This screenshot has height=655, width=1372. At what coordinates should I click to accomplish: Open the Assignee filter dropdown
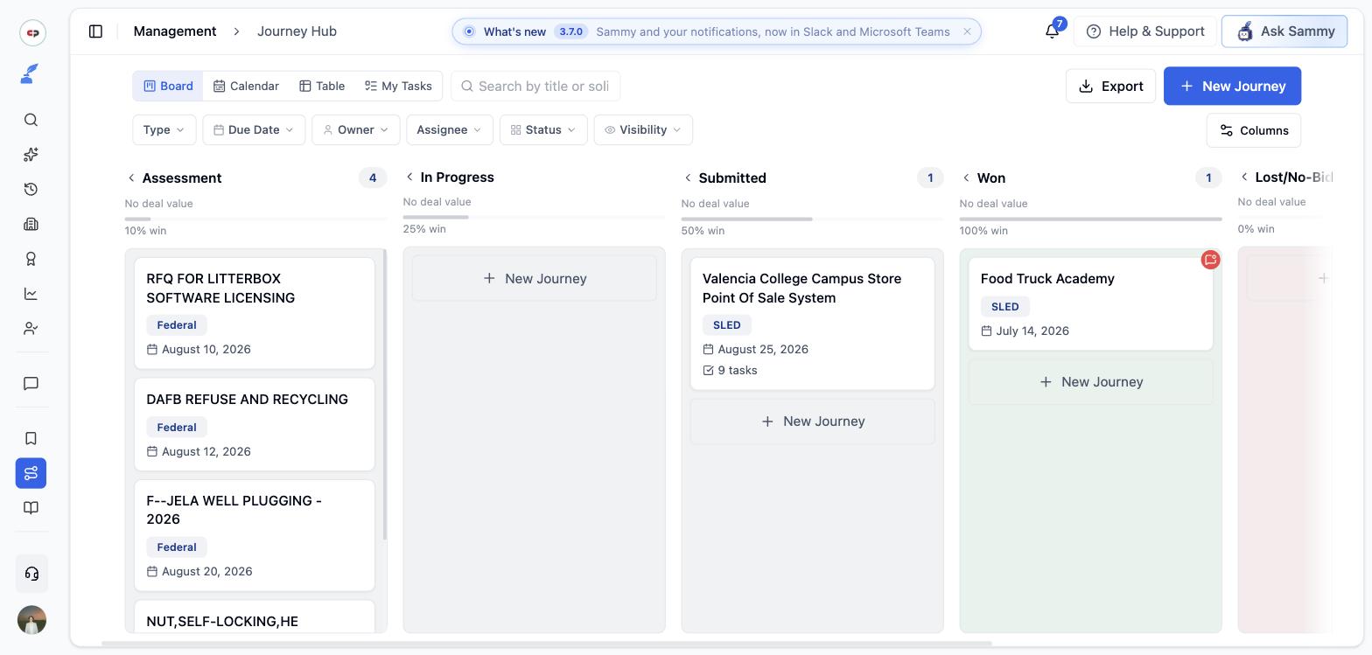point(450,129)
